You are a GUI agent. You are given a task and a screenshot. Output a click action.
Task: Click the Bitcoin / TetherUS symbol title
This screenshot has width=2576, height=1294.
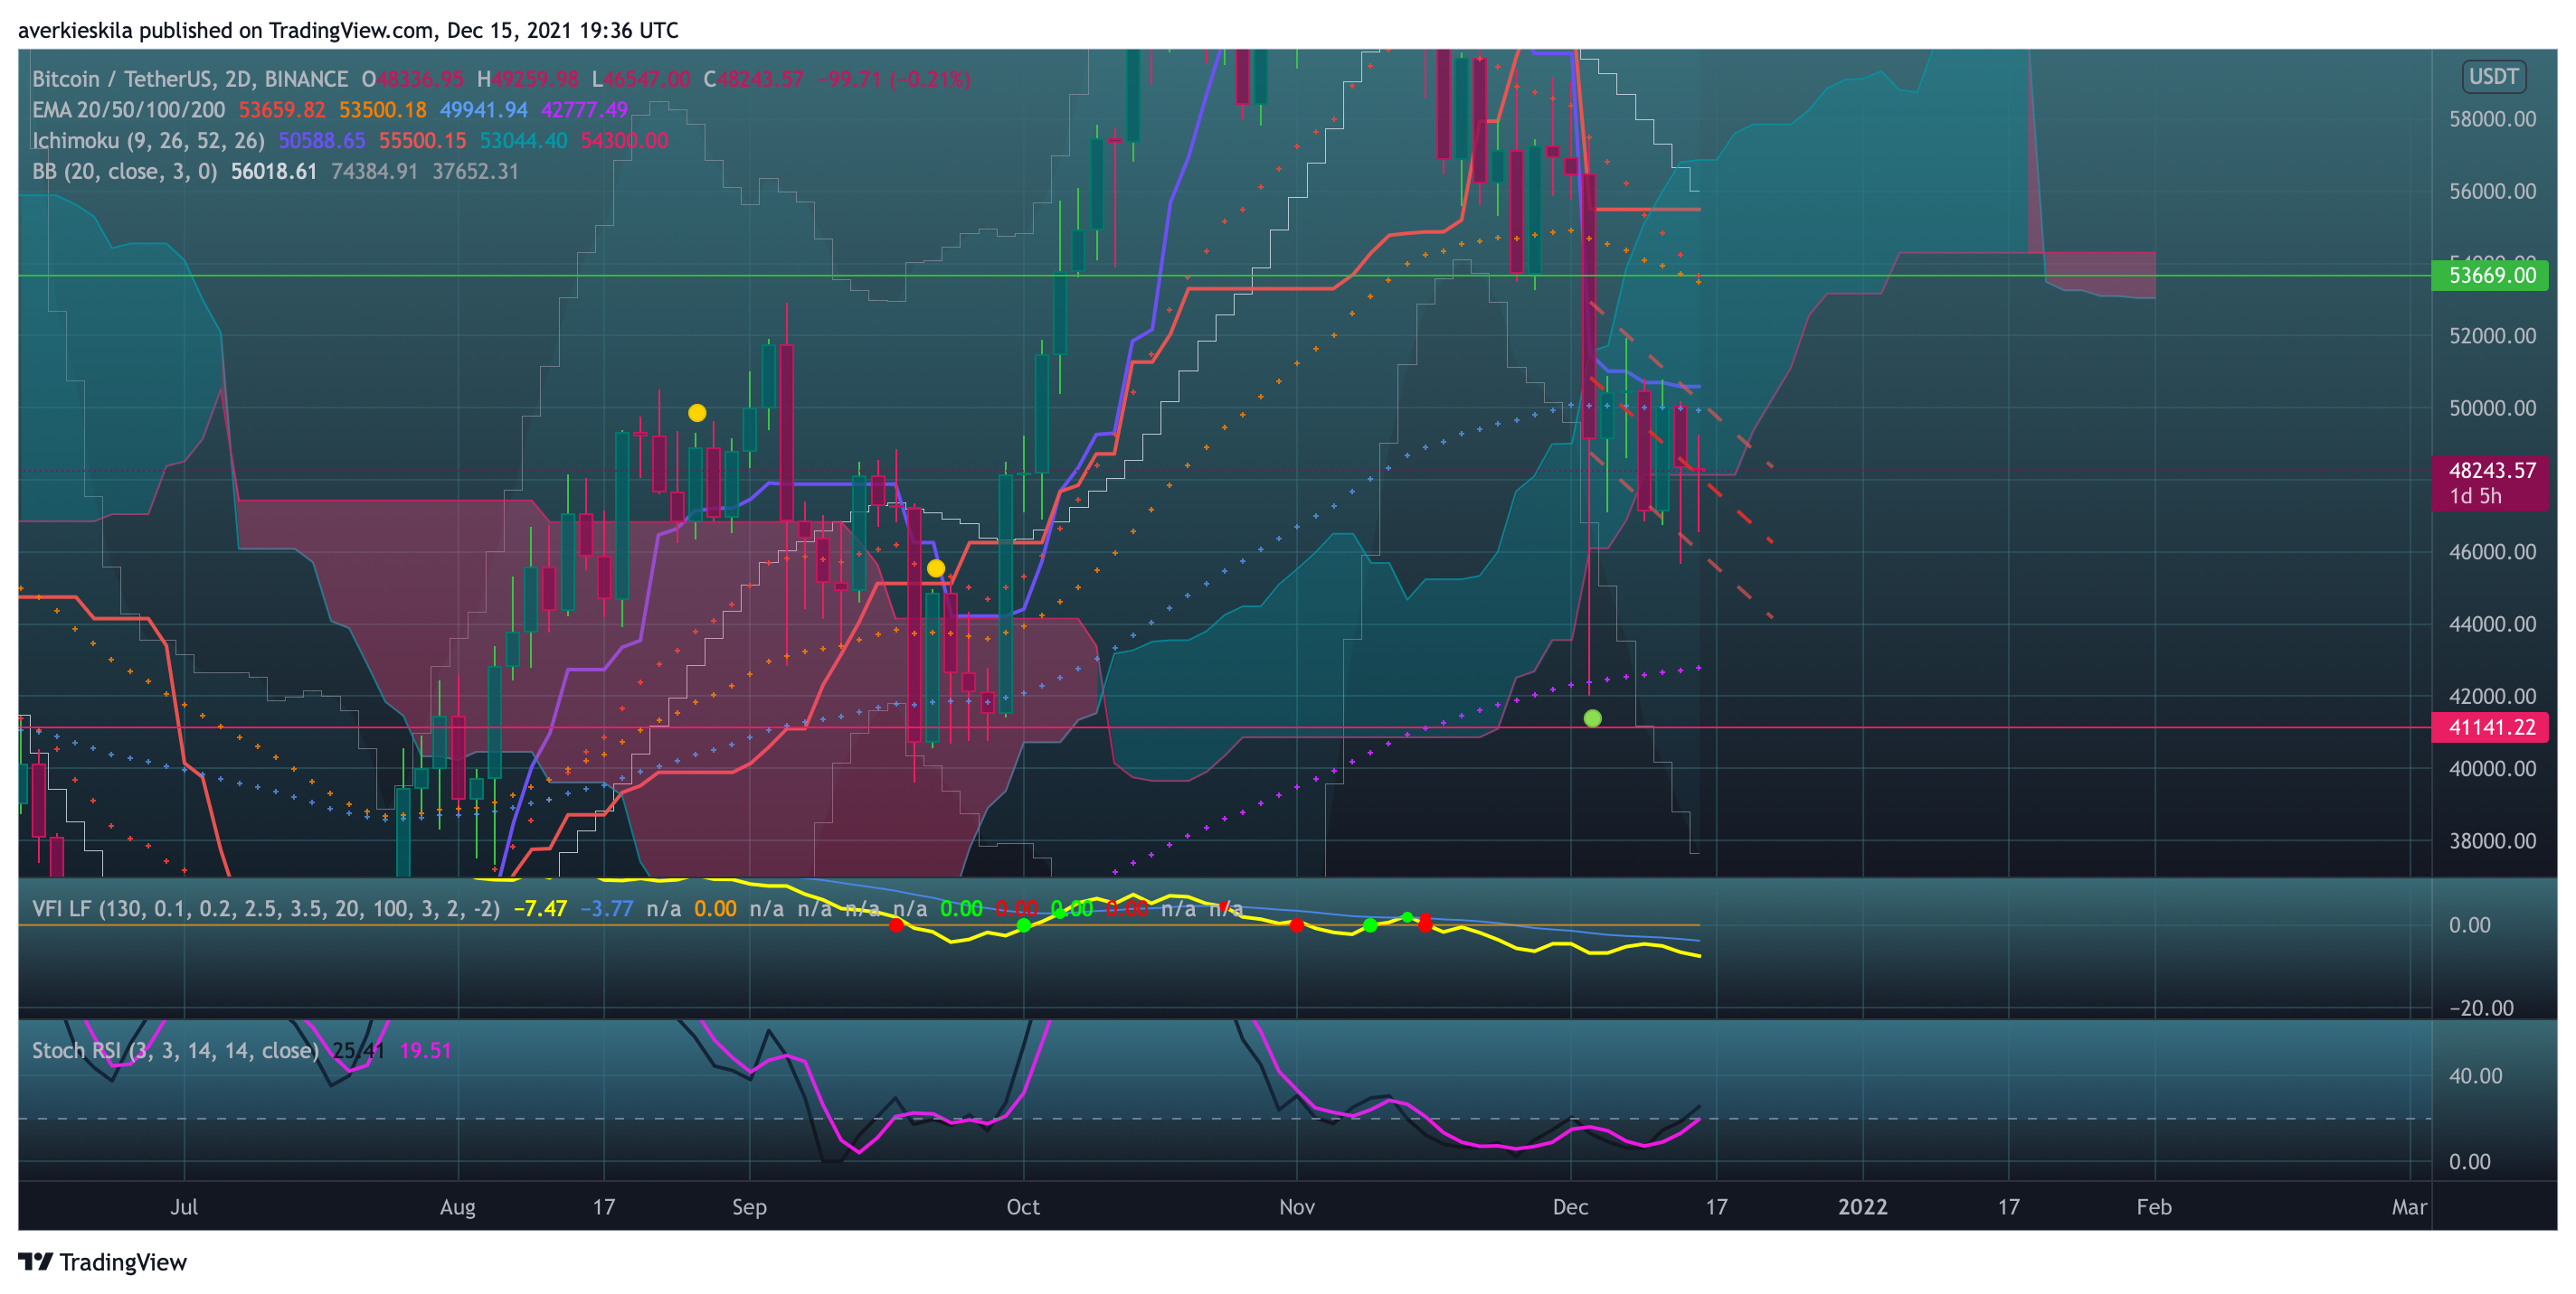189,79
